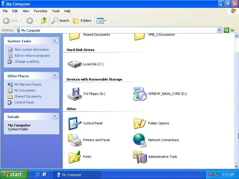Select the Fonts folder icon

click(74, 157)
